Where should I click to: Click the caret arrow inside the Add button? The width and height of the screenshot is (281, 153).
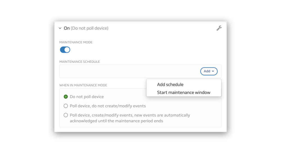pos(213,71)
